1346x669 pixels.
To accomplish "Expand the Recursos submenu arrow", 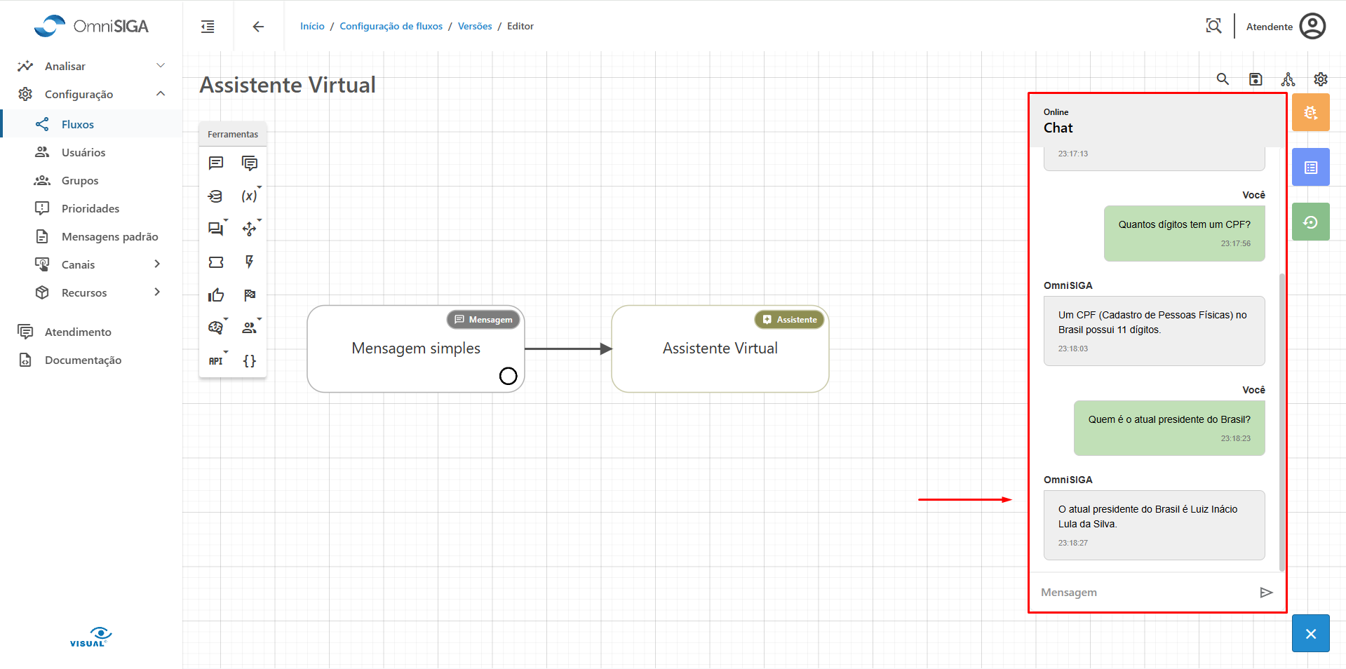I will tap(157, 292).
